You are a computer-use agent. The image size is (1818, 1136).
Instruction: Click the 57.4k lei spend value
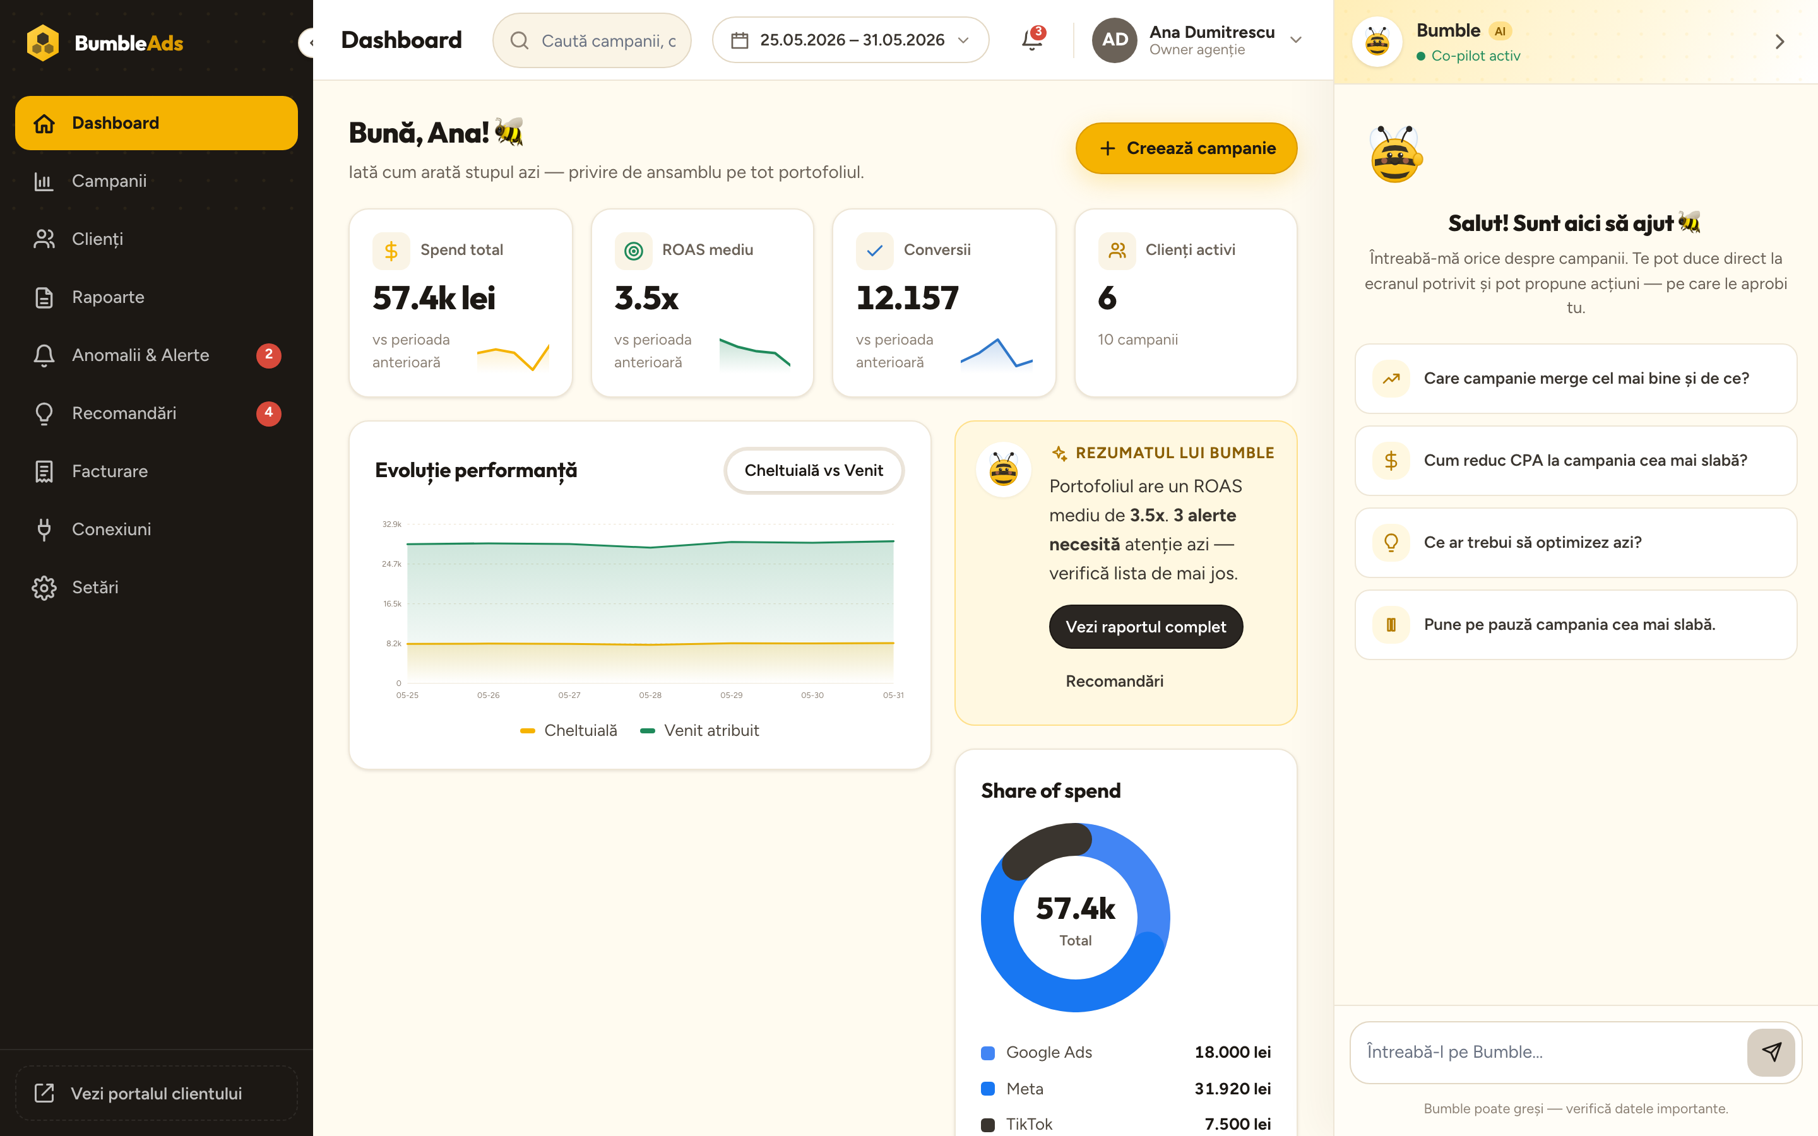[434, 299]
